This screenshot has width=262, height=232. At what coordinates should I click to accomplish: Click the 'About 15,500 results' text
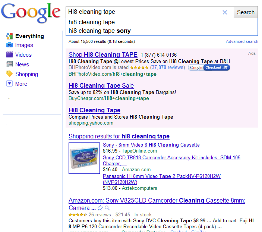click(x=102, y=41)
